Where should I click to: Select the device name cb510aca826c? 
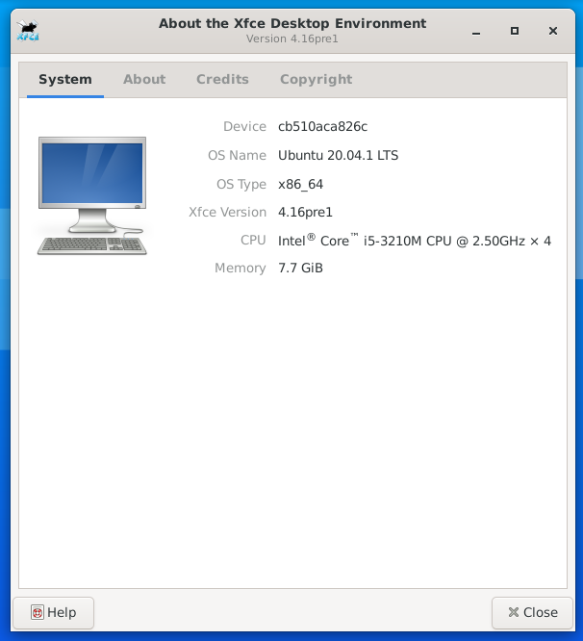322,127
